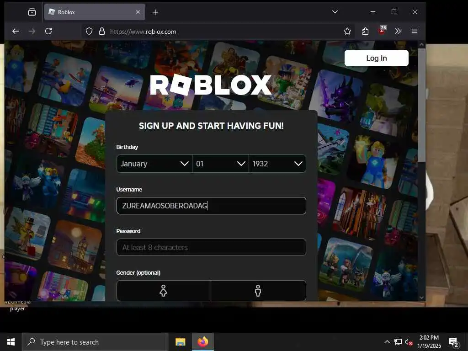The width and height of the screenshot is (468, 351).
Task: Click the Password field
Action: (x=211, y=247)
